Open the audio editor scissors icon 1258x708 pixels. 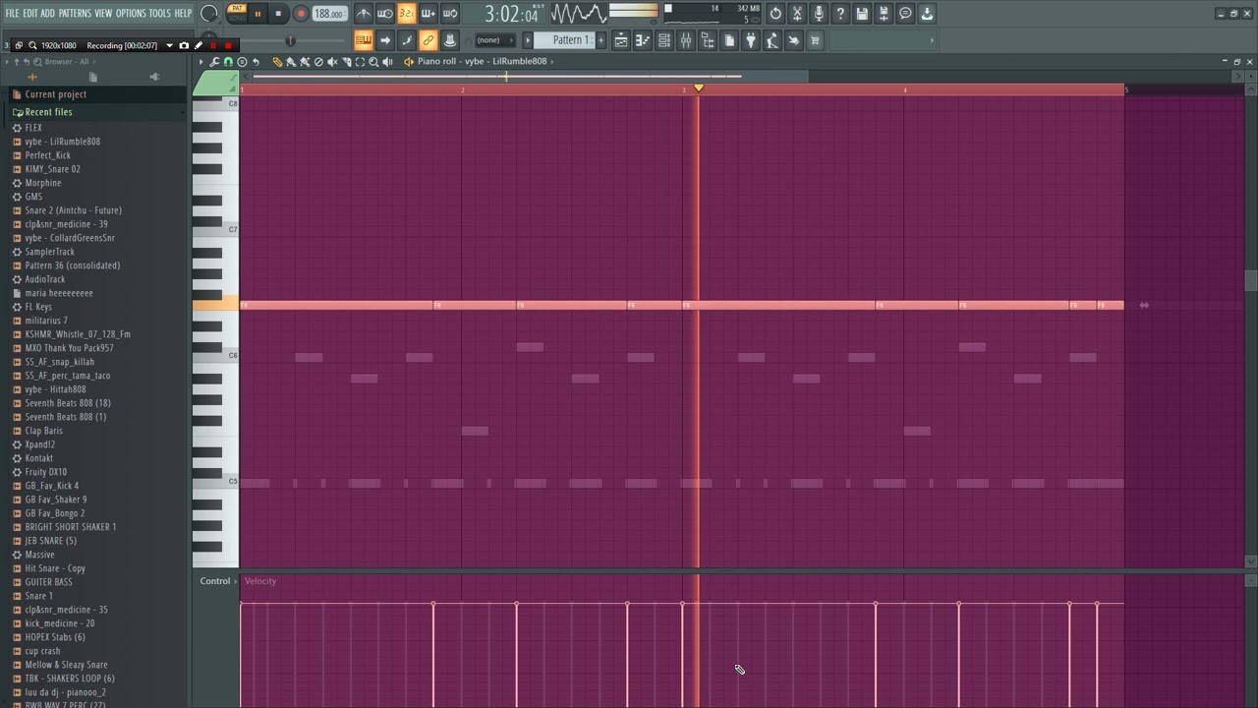pos(796,14)
